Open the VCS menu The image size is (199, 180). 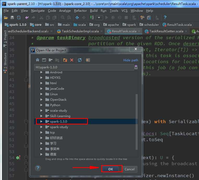(x=124, y=11)
